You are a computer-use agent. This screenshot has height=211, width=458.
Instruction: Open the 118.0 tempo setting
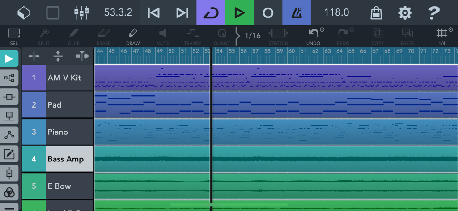[336, 12]
